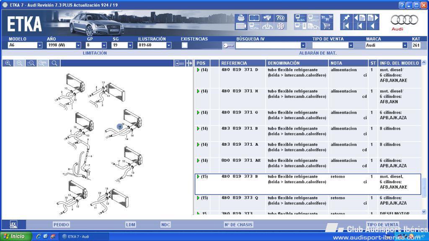
Task: Select part row 4B0 819 373 Q
Action: [x=308, y=203]
